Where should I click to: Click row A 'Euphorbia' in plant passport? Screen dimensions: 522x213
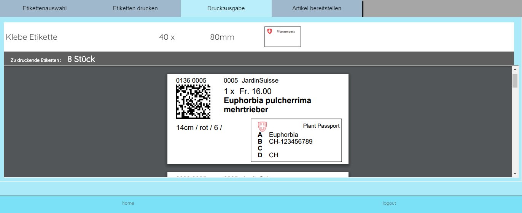[x=283, y=135]
